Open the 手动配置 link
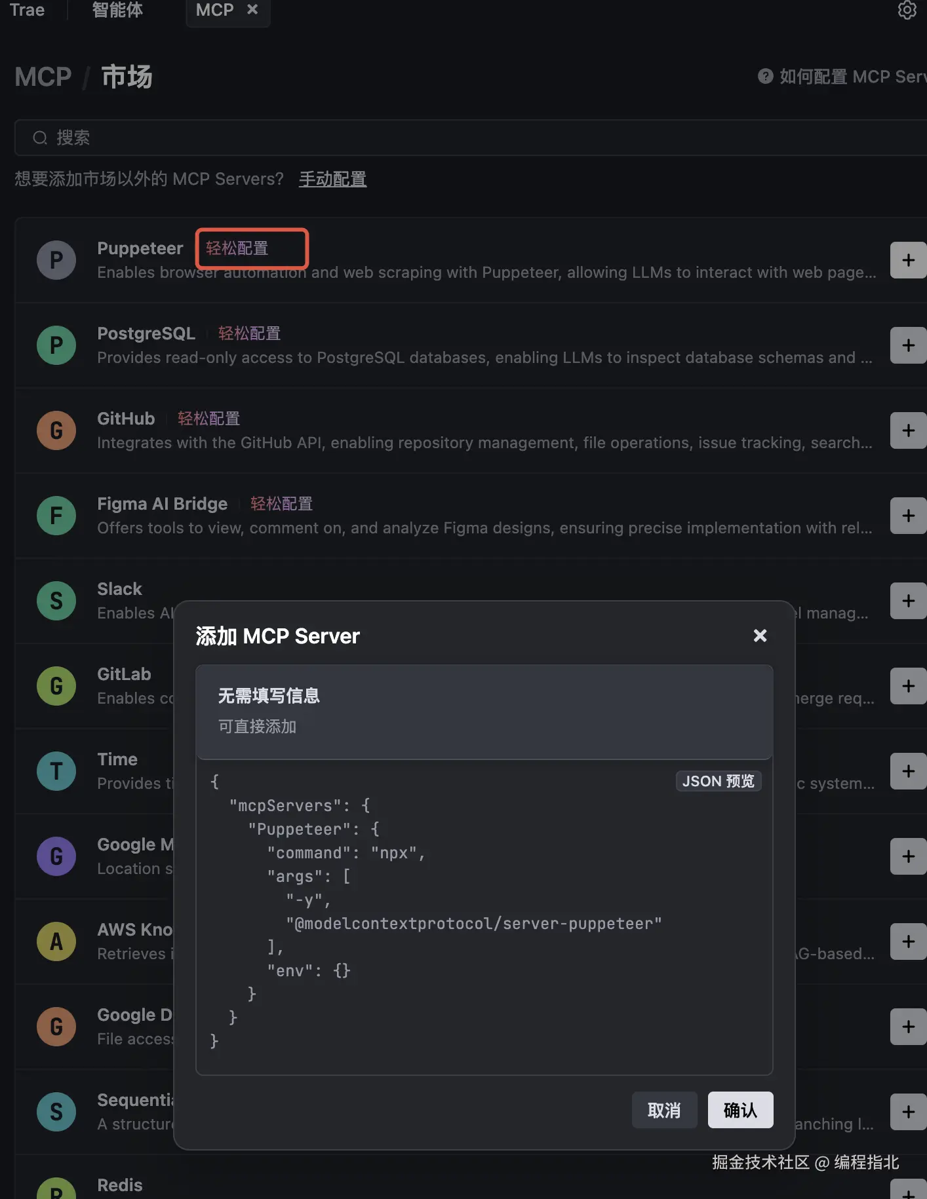927x1199 pixels. point(332,179)
